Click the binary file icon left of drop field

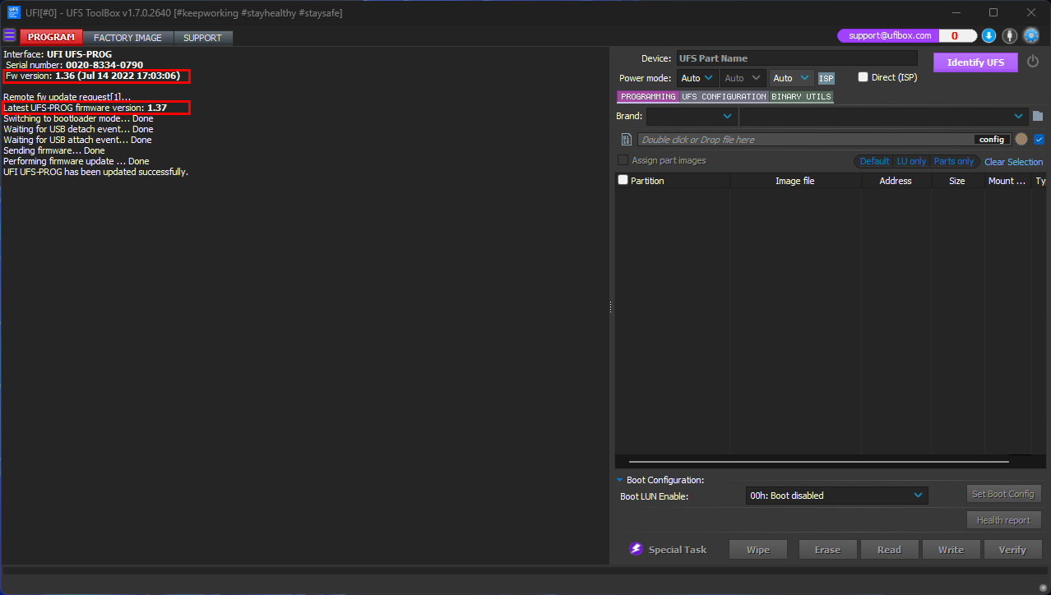pyautogui.click(x=626, y=140)
